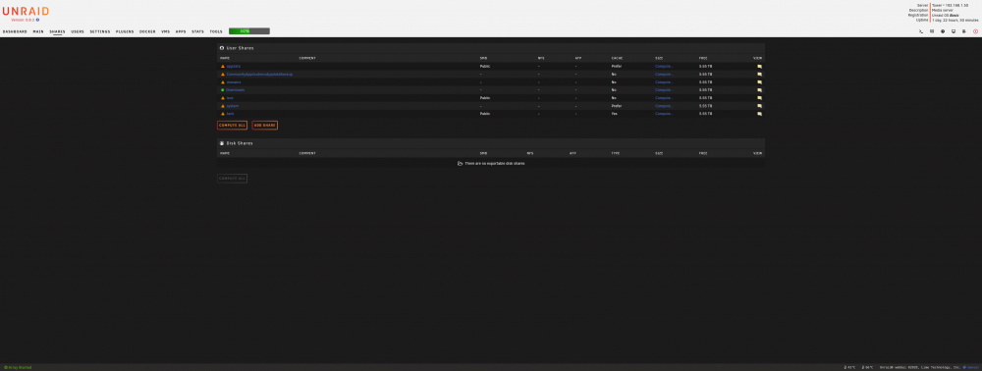
Task: Open the Dashboard tab
Action: [x=15, y=31]
